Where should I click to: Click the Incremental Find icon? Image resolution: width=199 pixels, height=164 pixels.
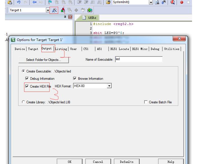(164, 2)
